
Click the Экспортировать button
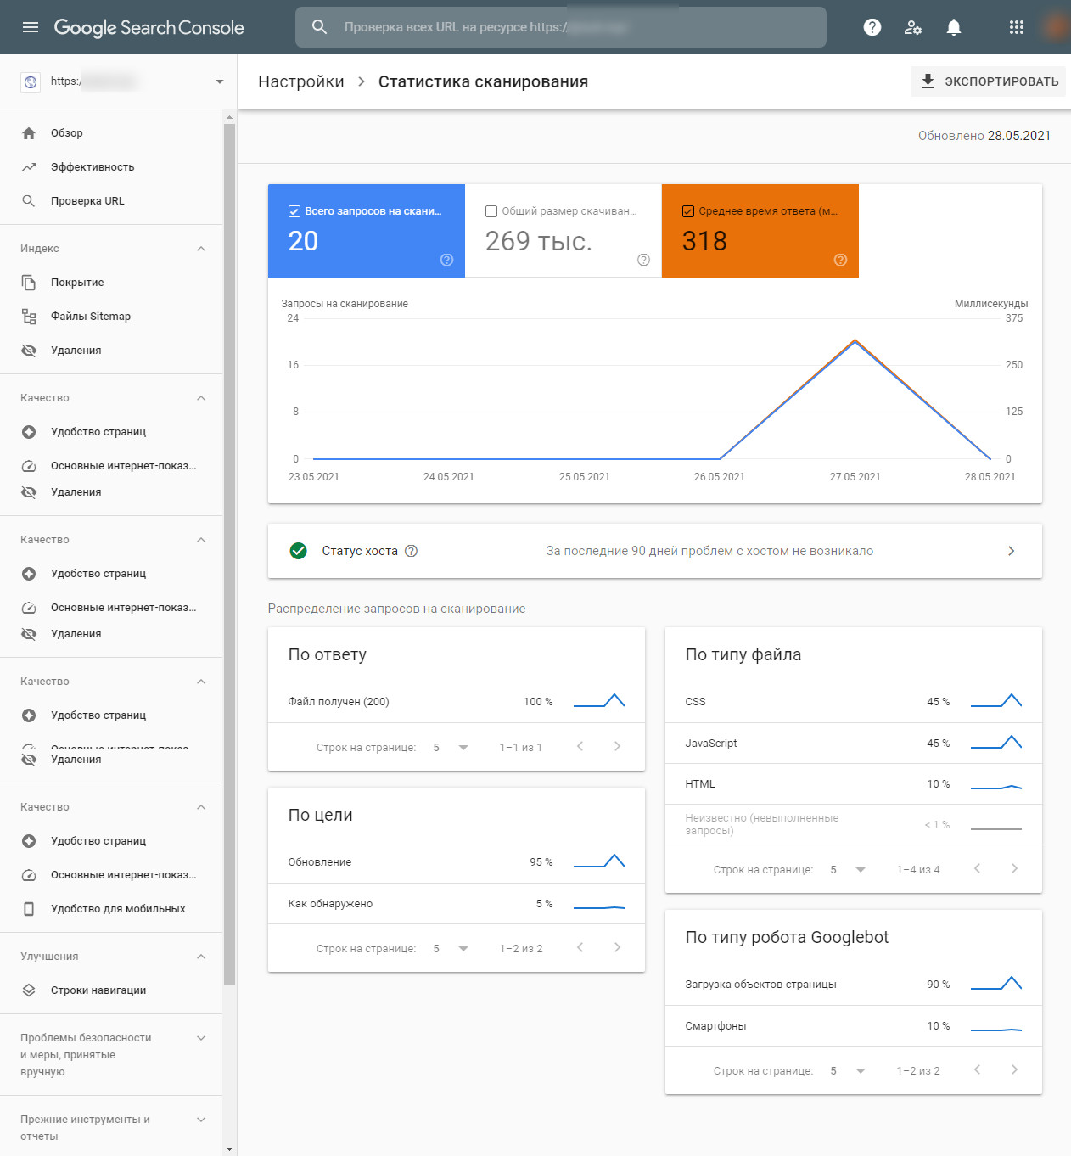point(989,81)
